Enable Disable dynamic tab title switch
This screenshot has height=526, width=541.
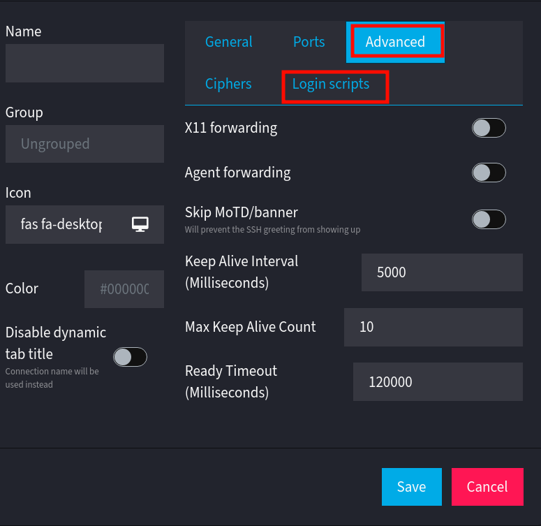tap(130, 357)
